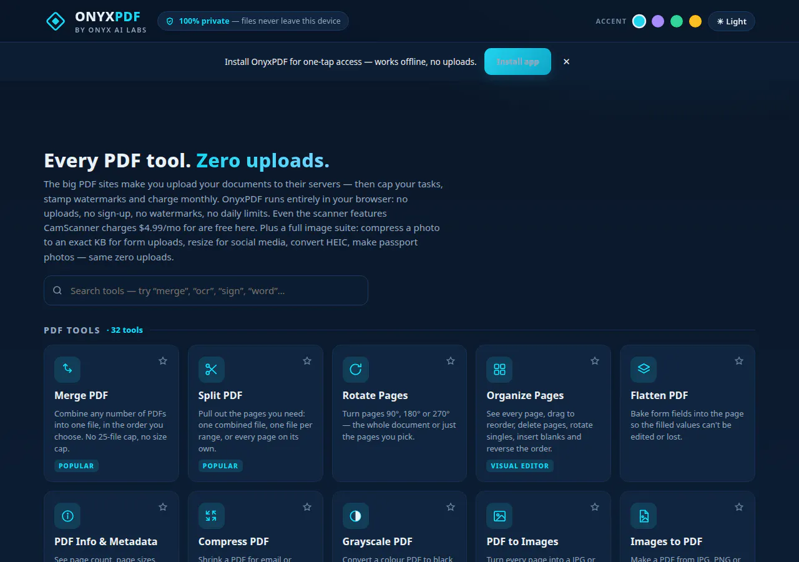Click the "100% private" badge text

point(204,21)
